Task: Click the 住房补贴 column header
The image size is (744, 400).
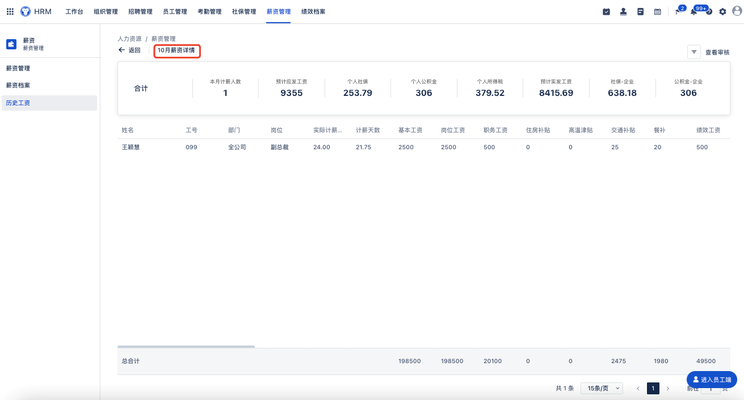Action: [538, 130]
